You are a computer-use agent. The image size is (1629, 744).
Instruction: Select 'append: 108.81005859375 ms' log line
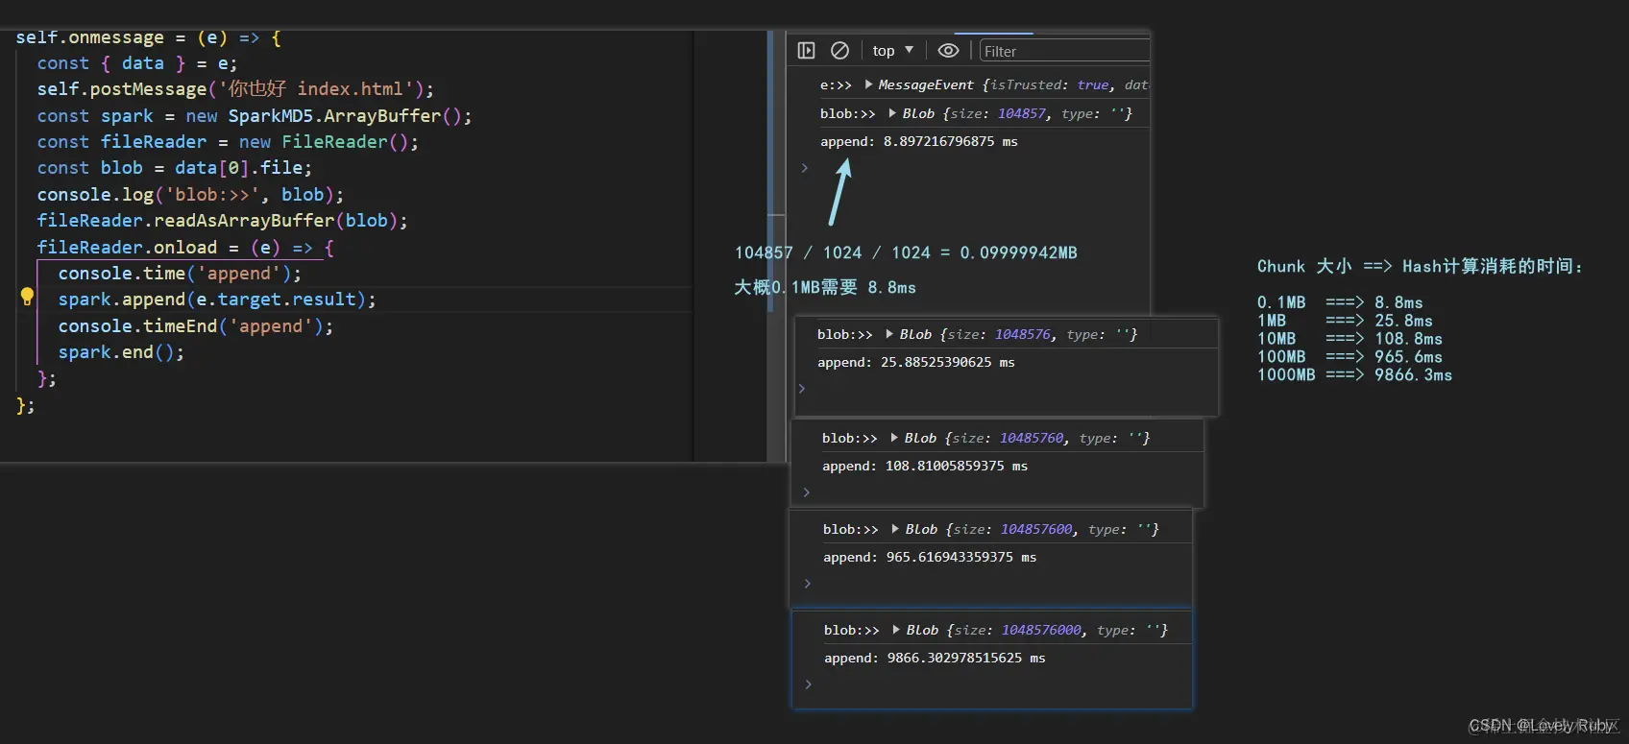point(925,466)
